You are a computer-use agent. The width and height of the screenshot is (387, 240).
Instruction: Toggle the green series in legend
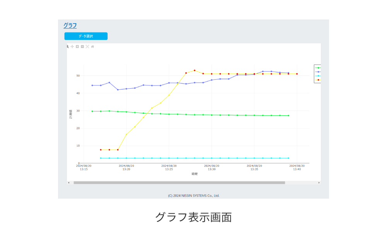318,68
